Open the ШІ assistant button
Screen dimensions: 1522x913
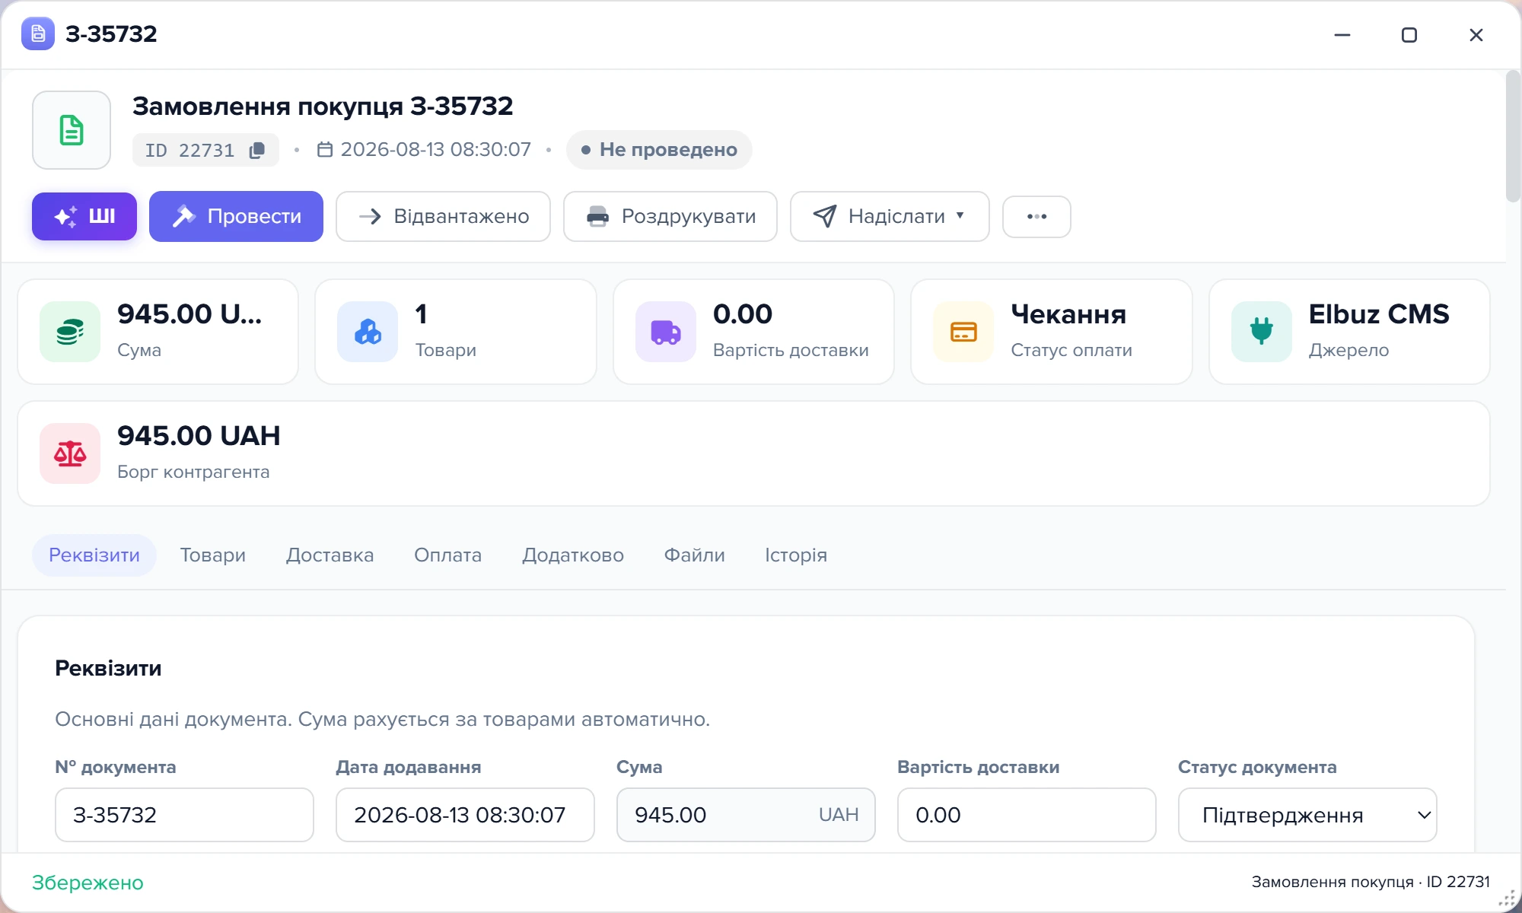click(84, 216)
